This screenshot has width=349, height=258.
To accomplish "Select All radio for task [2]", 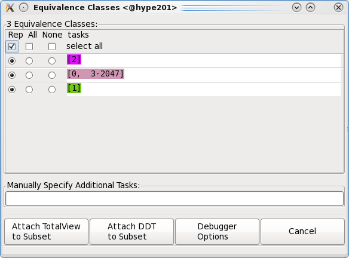I will pos(29,61).
